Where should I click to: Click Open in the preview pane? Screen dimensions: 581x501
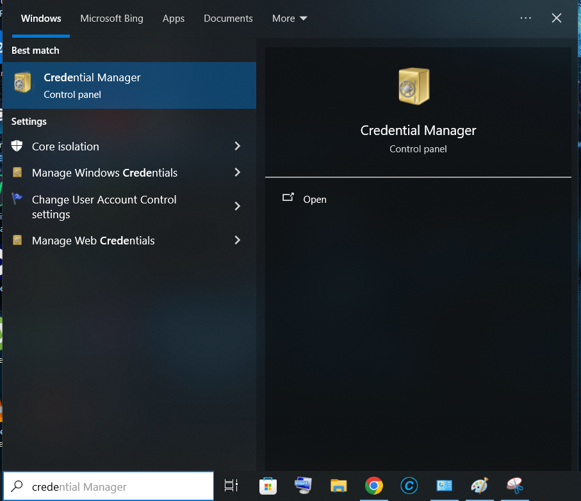(315, 200)
